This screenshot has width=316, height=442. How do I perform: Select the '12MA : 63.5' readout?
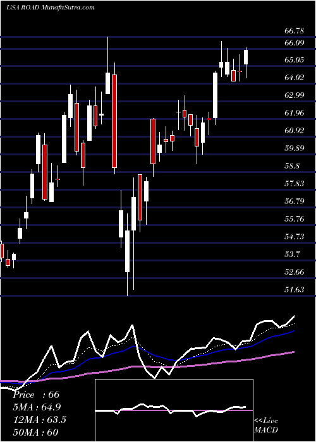coord(39,420)
